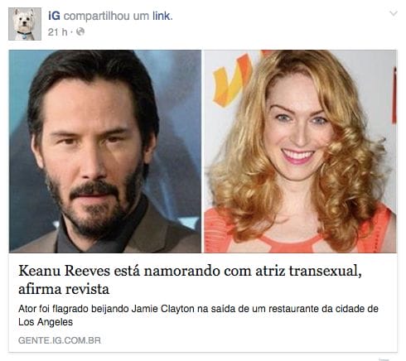Open the 21 h timestamp permalink
The image size is (406, 361).
[x=57, y=32]
